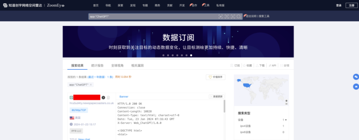Open the 首页 menu item
Viewport: 359px width, 140px height.
[96, 6]
